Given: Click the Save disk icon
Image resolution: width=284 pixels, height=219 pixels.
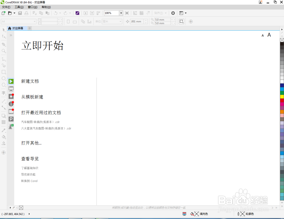Looking at the screenshot, I should pos(20,13).
